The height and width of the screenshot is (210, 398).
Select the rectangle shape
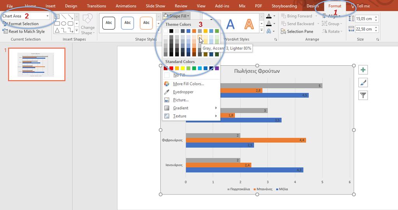point(57,24)
